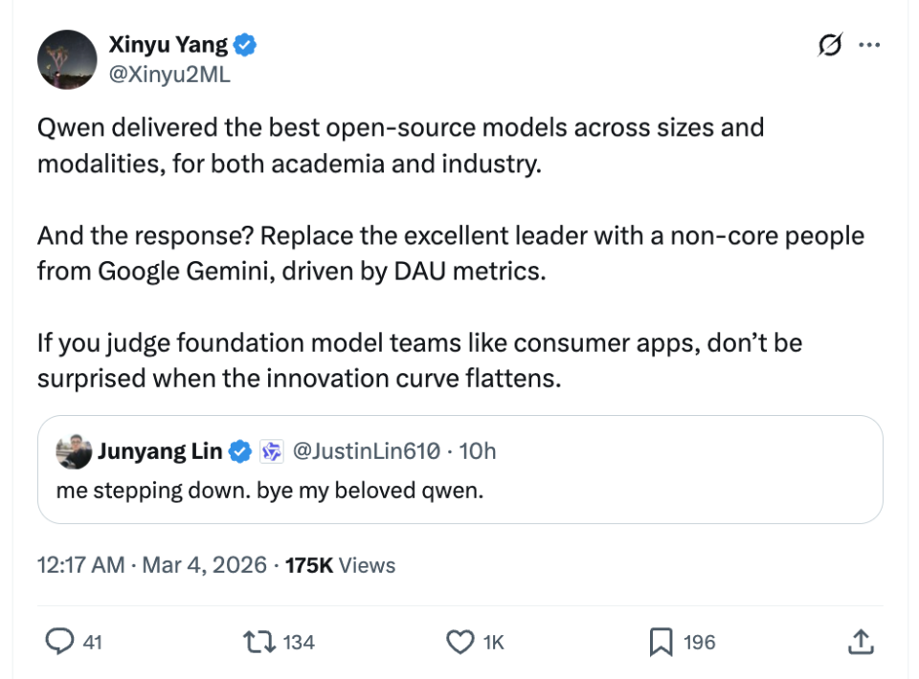Open the three-dot more options menu
The width and height of the screenshot is (919, 679).
point(869,45)
